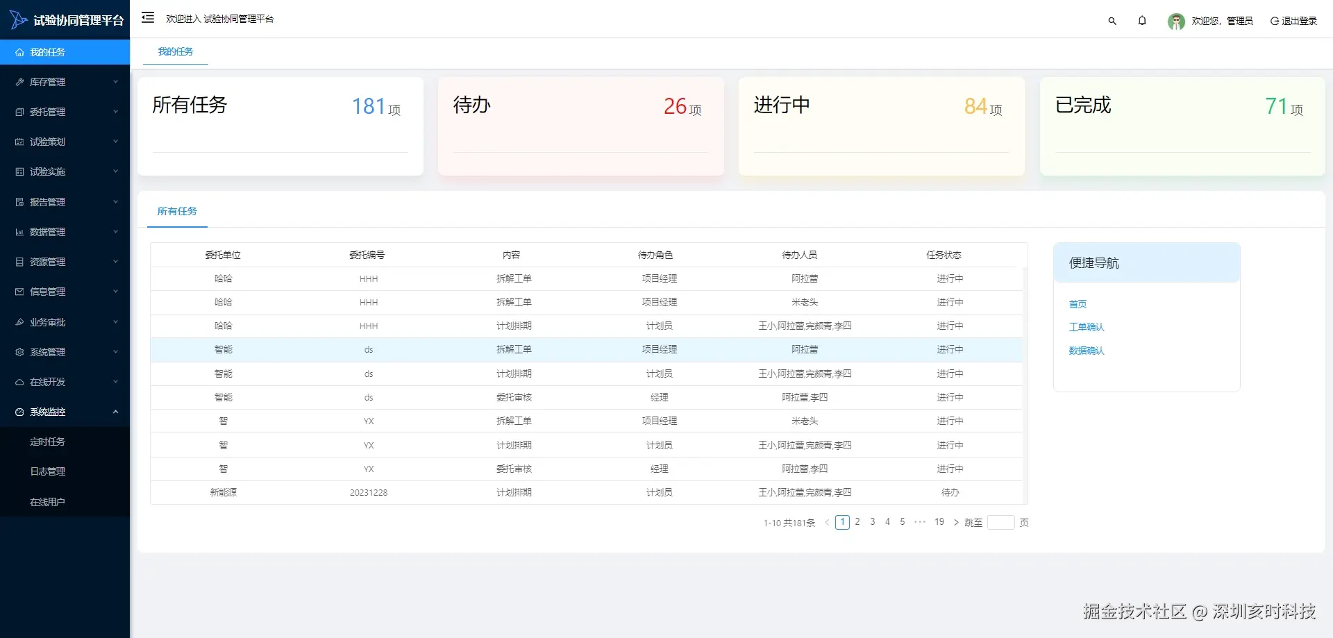Click the 资源管理 sidebar icon

pos(19,262)
